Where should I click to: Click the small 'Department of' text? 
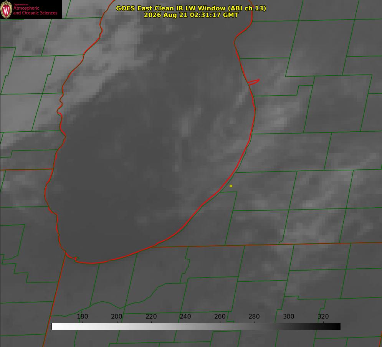[21, 5]
